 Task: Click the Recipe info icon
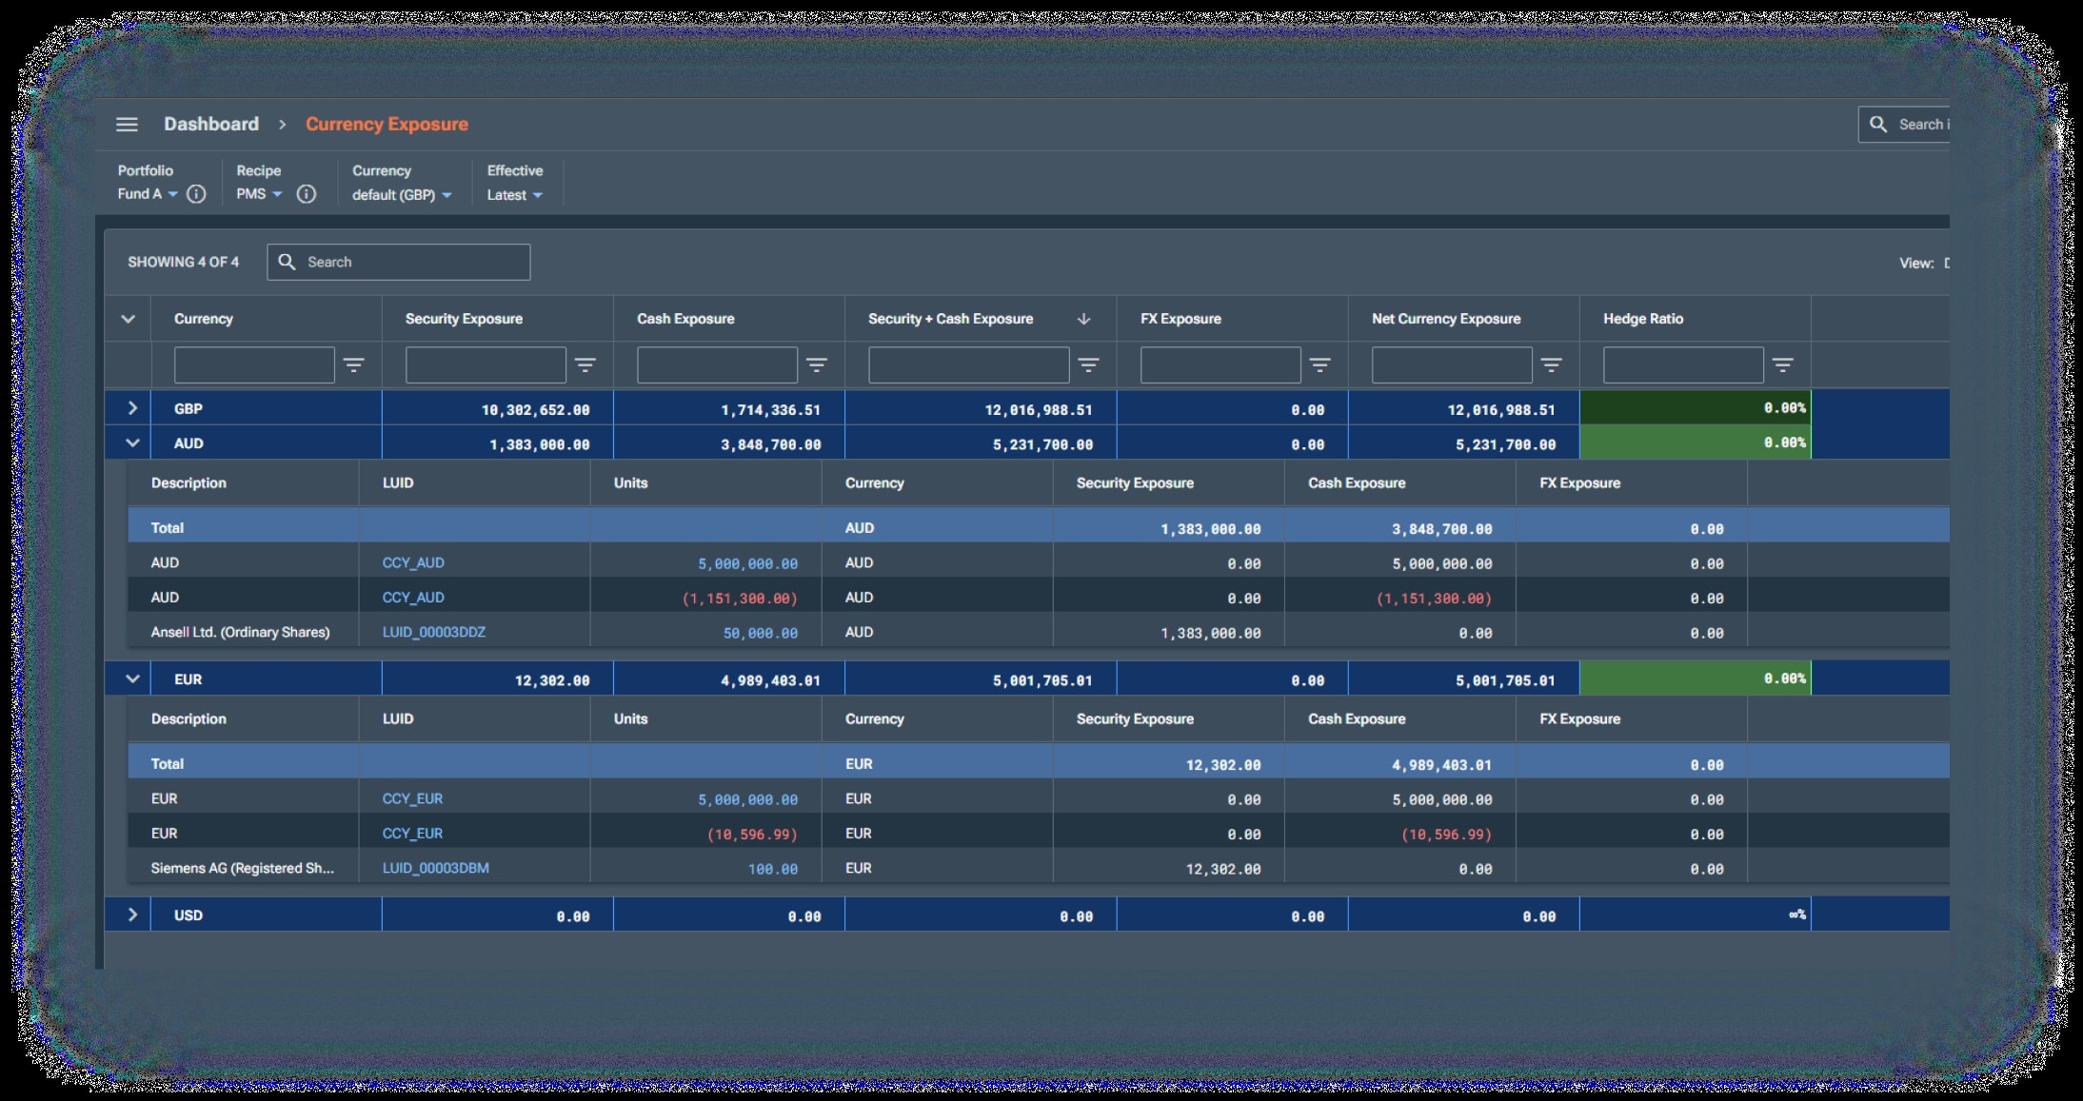pyautogui.click(x=306, y=194)
